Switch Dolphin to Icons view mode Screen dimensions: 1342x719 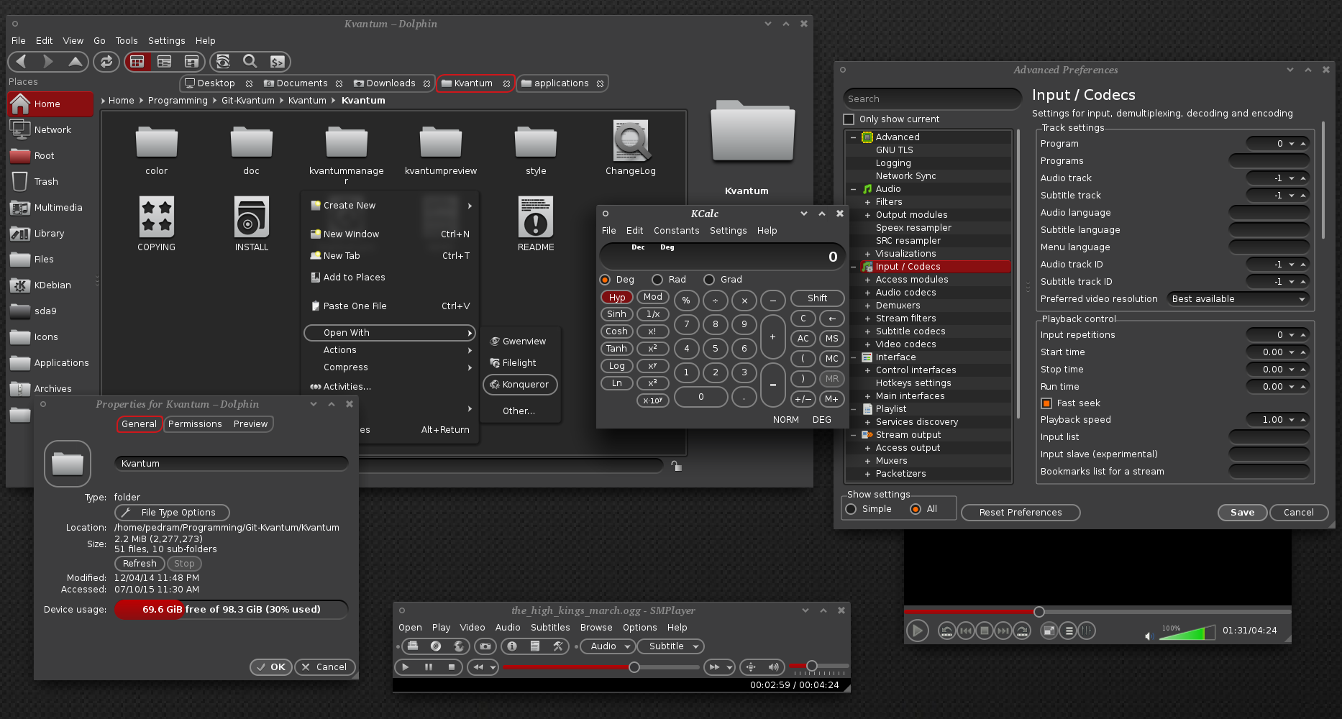(137, 62)
